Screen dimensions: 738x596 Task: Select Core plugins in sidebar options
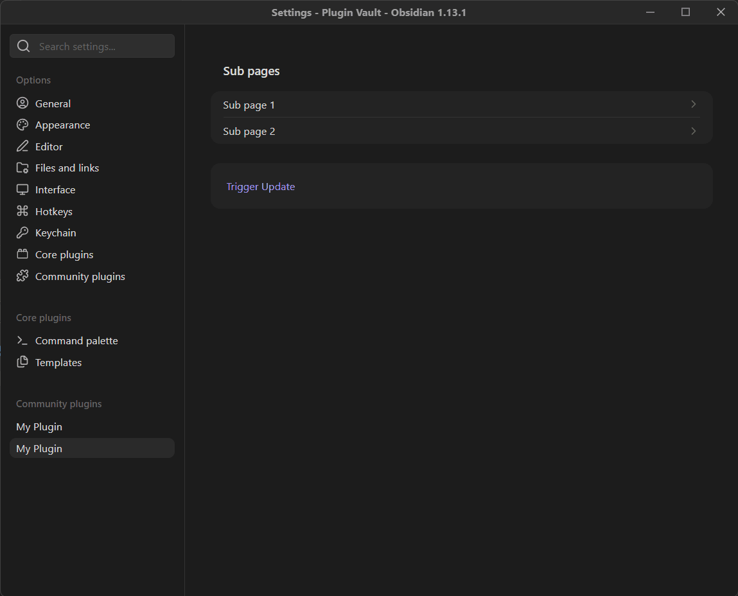pyautogui.click(x=92, y=255)
